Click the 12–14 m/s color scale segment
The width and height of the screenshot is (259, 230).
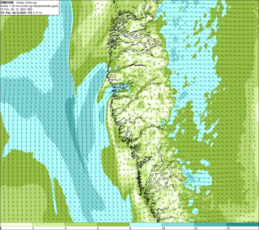(210, 224)
